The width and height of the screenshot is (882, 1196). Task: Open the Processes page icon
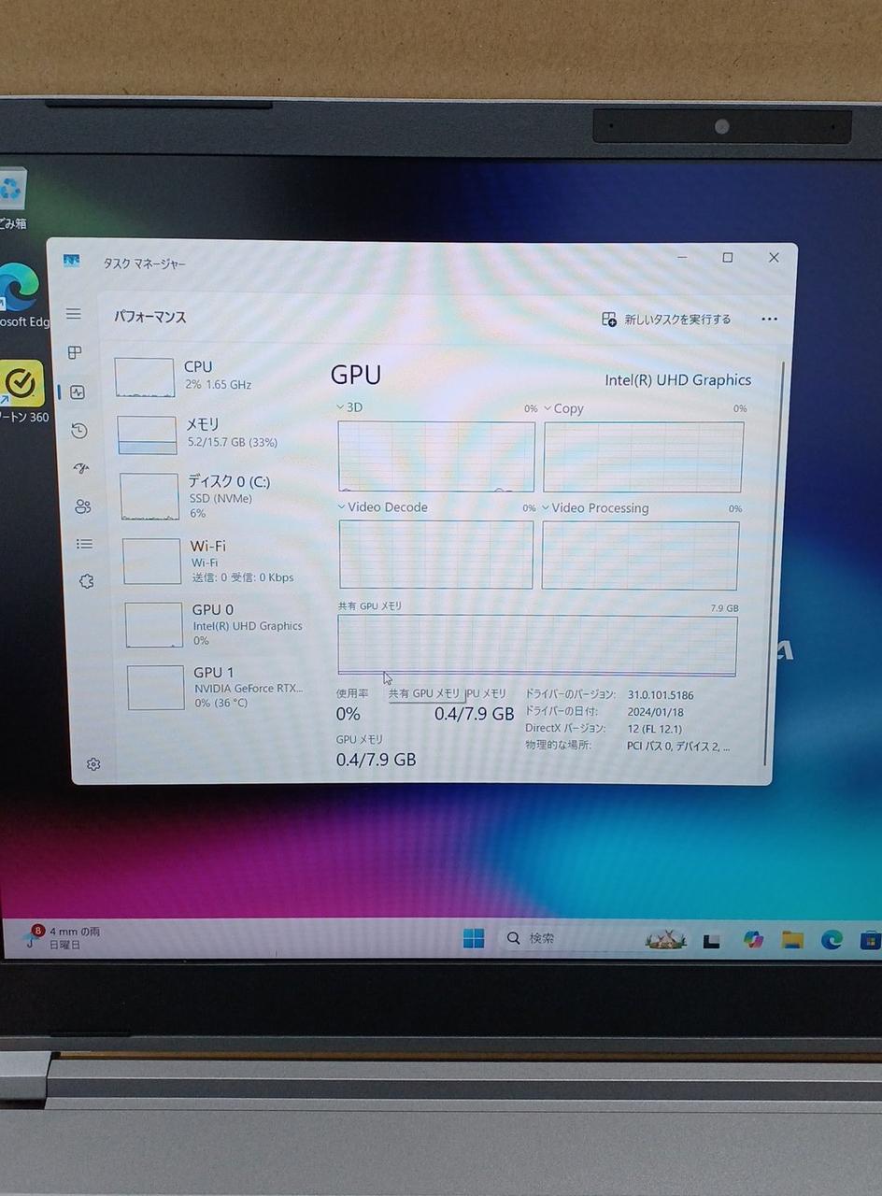pos(75,352)
